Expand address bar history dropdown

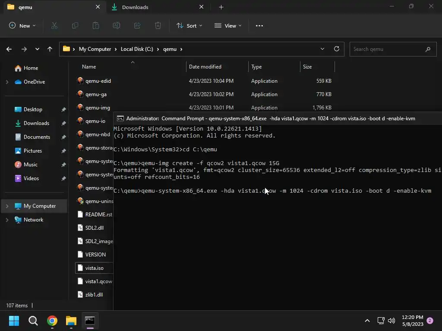pos(322,49)
